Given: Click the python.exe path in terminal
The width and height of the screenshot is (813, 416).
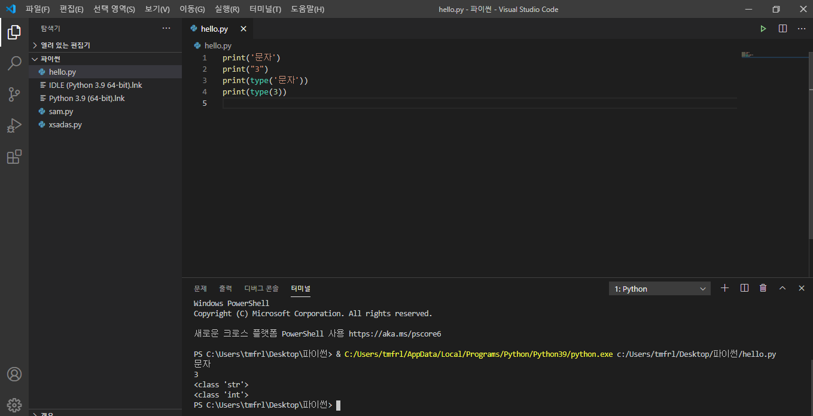Looking at the screenshot, I should click(479, 354).
